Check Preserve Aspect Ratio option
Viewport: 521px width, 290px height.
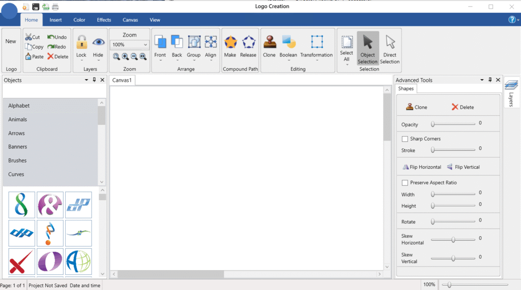click(405, 183)
